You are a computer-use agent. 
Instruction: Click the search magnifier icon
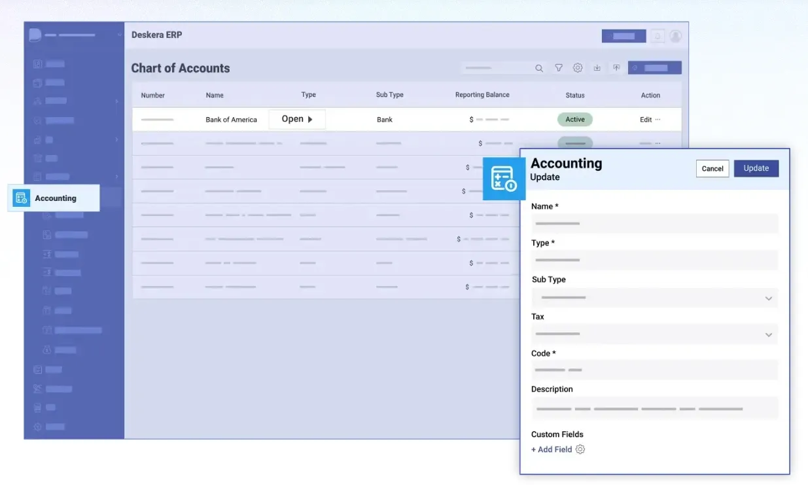(x=539, y=68)
